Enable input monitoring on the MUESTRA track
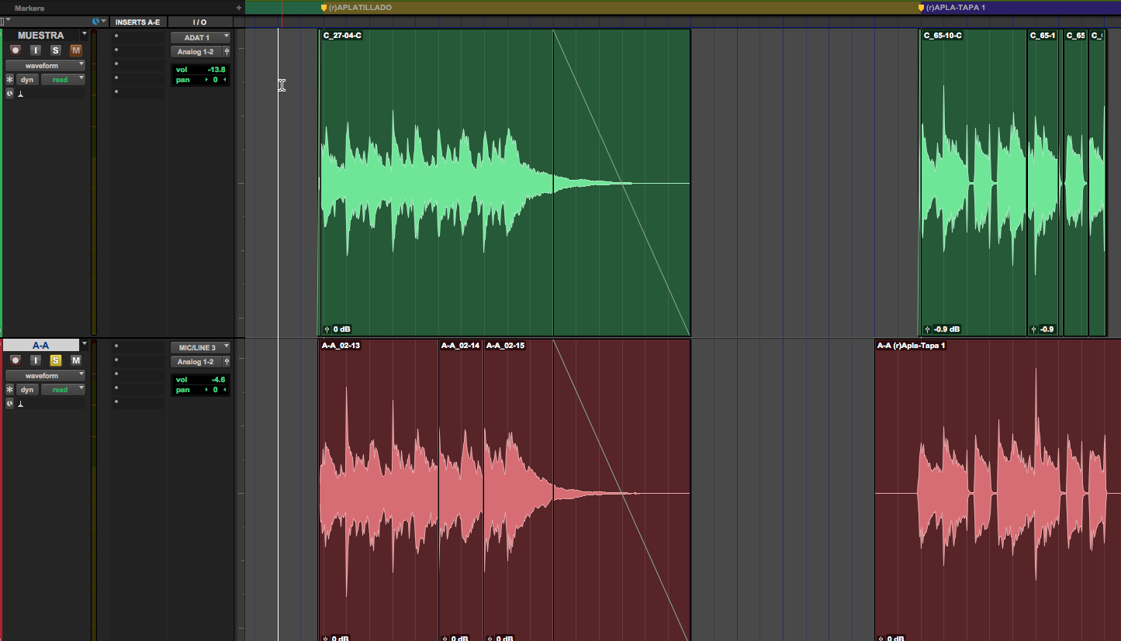 [x=35, y=50]
